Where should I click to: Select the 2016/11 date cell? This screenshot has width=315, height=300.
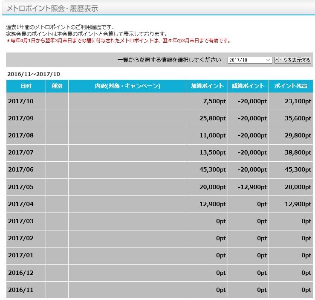[26, 290]
